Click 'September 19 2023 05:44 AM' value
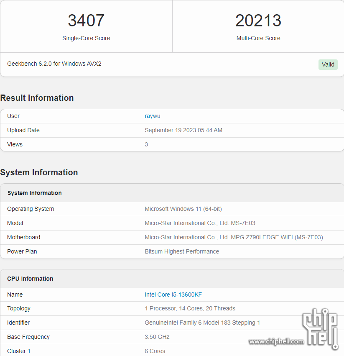 183,130
